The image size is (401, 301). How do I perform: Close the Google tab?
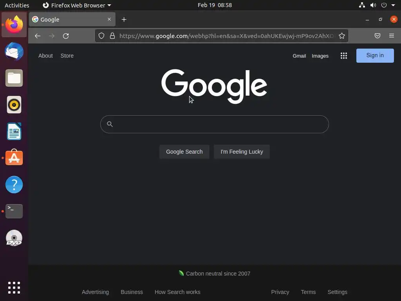point(109,19)
